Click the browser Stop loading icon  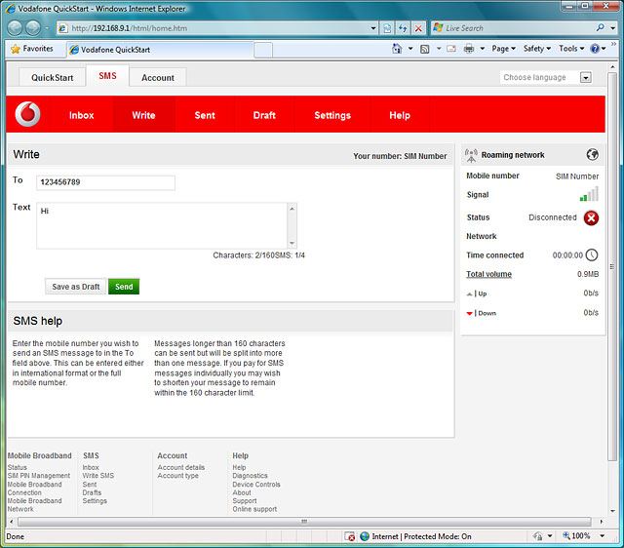418,28
